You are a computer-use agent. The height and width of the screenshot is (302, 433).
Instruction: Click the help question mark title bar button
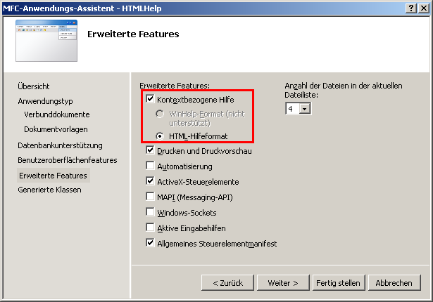[x=411, y=8]
